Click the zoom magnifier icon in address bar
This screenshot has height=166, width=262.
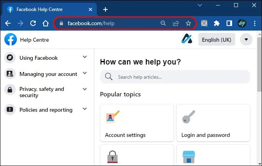coord(163,23)
